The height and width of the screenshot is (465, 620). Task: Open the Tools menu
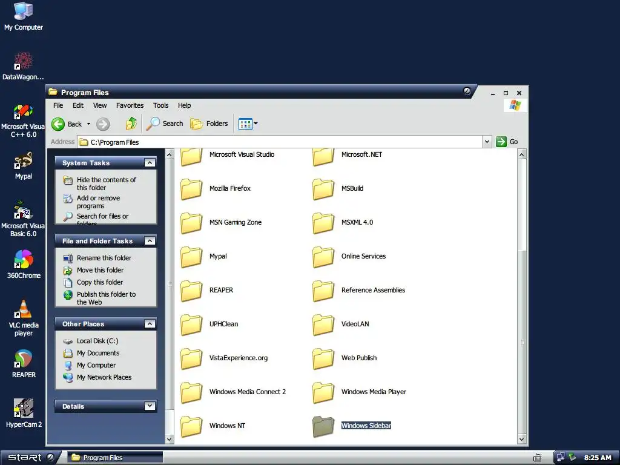[x=160, y=105]
